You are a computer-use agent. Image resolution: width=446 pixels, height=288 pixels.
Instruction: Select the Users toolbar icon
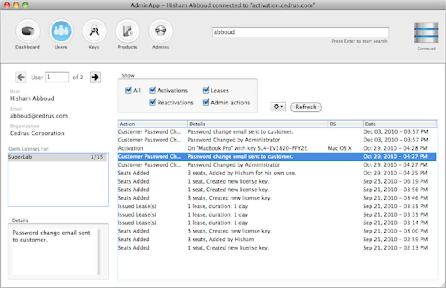coord(61,32)
